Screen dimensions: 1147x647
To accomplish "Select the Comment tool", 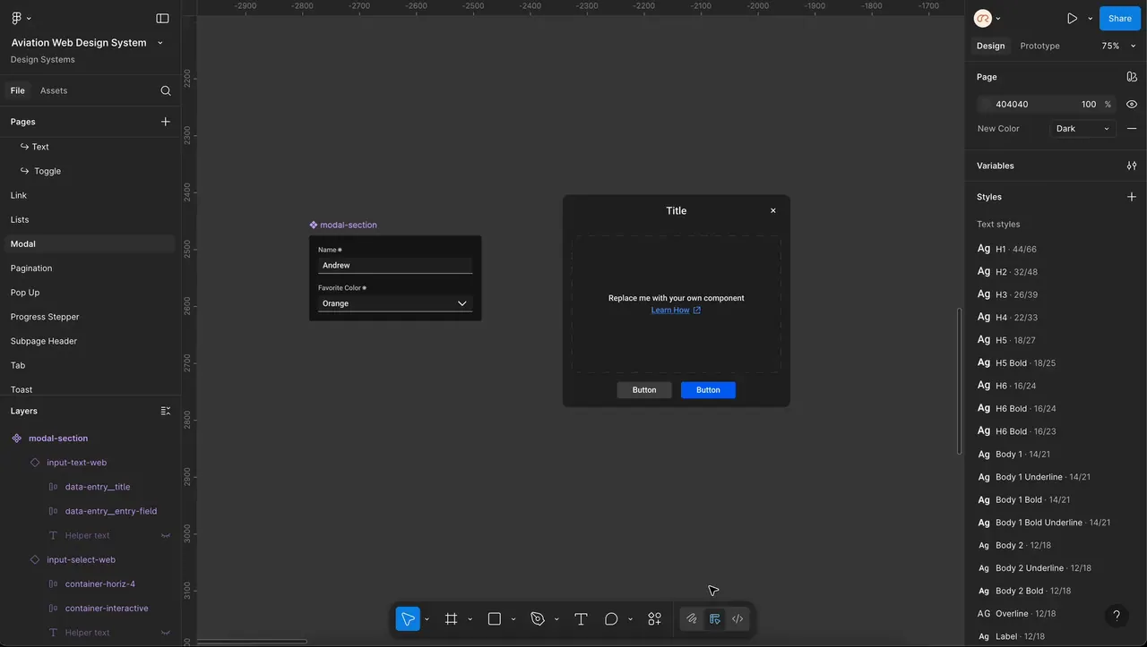I will pyautogui.click(x=611, y=619).
